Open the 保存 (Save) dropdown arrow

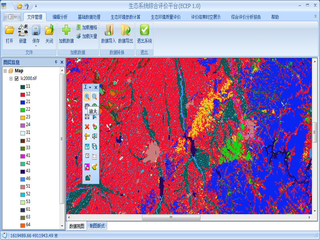tap(36, 46)
